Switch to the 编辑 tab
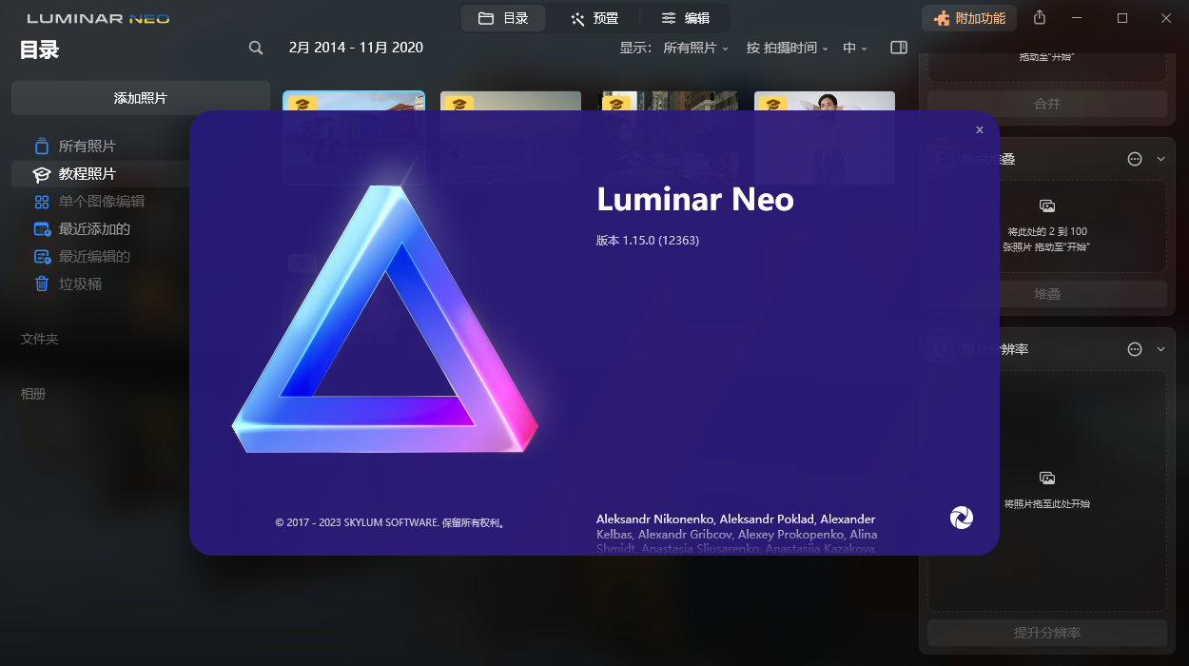1189x666 pixels. click(x=683, y=17)
